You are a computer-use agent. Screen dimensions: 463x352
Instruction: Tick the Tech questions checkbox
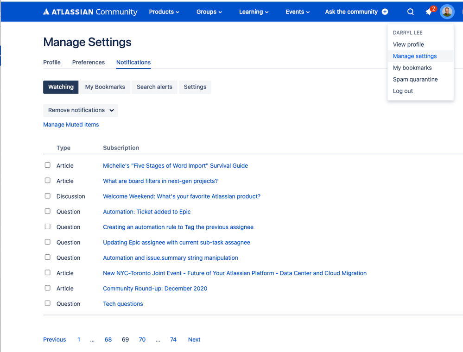(48, 303)
